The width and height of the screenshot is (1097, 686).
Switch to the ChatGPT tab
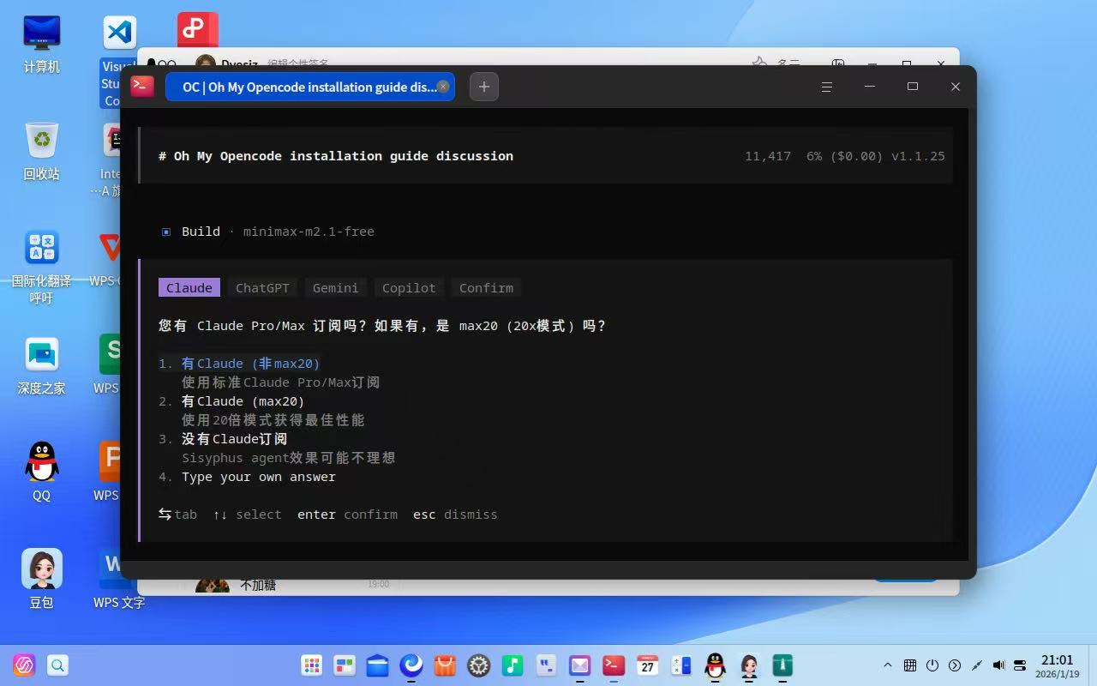coord(262,287)
